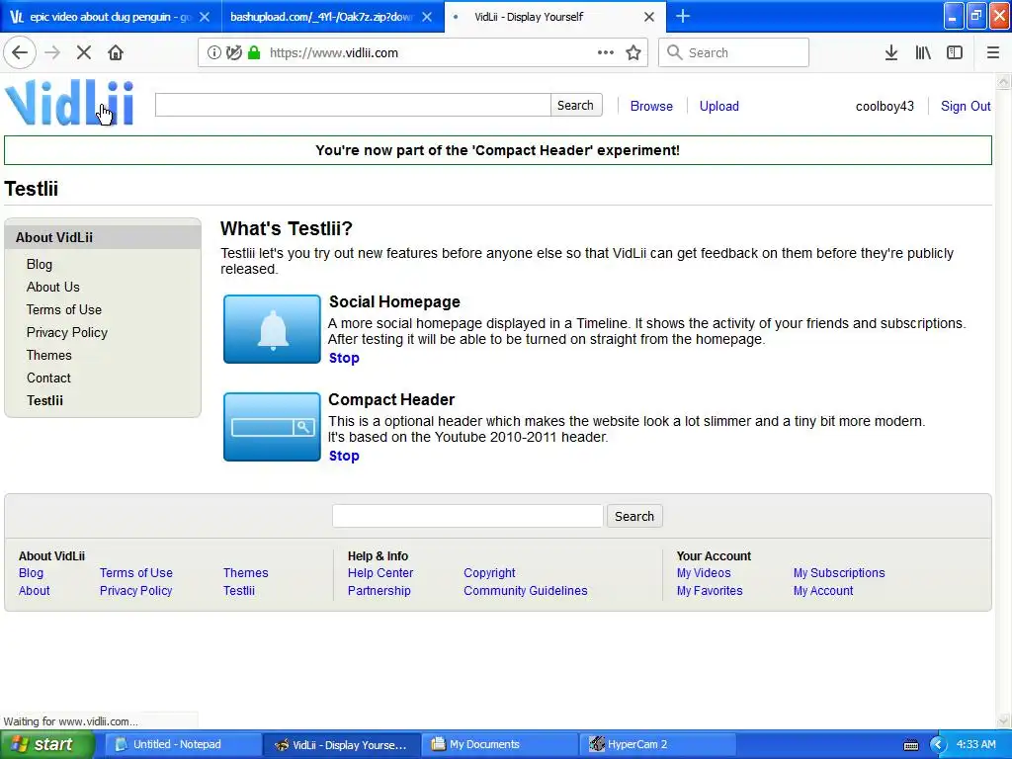This screenshot has height=759, width=1012.
Task: Open the Downloads arrow icon
Action: click(x=891, y=52)
